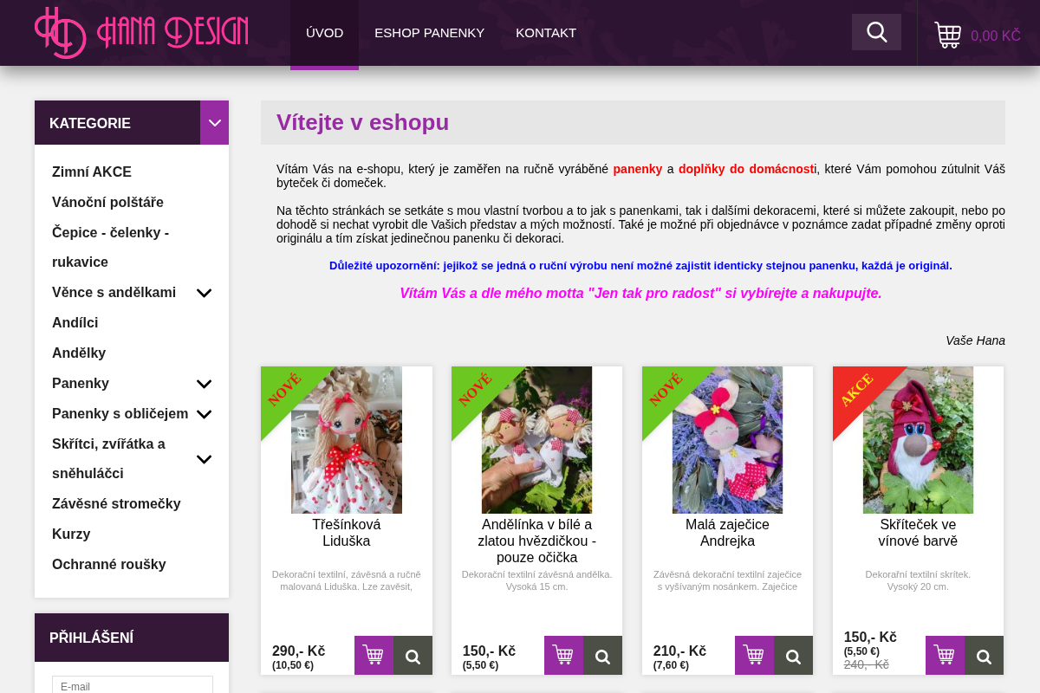1040x693 pixels.
Task: Open Ochranné roušky category
Action: [109, 565]
